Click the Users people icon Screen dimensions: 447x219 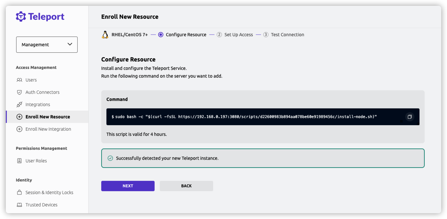[x=19, y=80]
